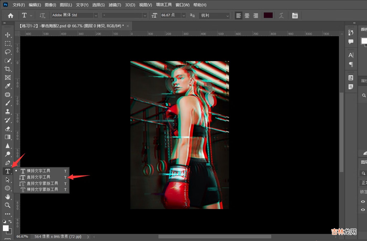Screen dimensions: 367x241
Task: Open the Character panel icon
Action: tap(351, 55)
